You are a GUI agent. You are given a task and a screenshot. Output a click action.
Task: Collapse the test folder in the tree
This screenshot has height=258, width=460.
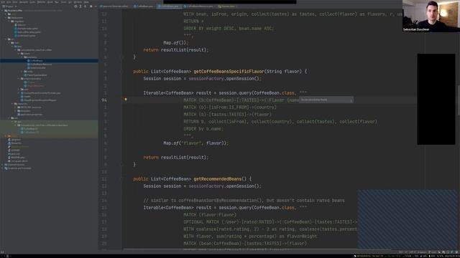point(9,118)
